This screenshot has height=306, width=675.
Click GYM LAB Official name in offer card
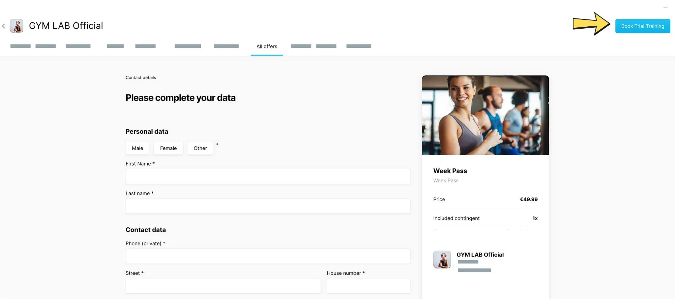pyautogui.click(x=480, y=255)
